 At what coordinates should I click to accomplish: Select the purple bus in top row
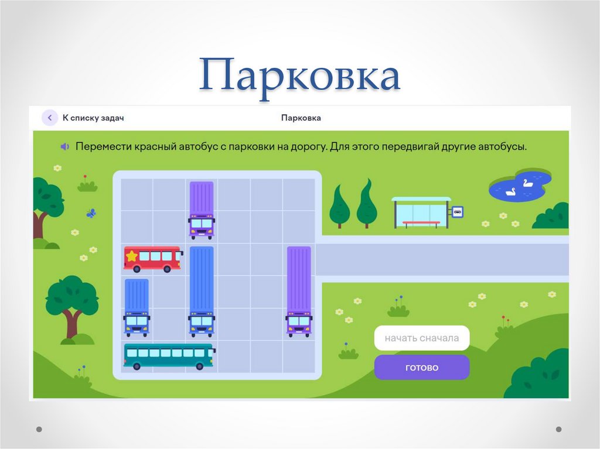pos(202,210)
